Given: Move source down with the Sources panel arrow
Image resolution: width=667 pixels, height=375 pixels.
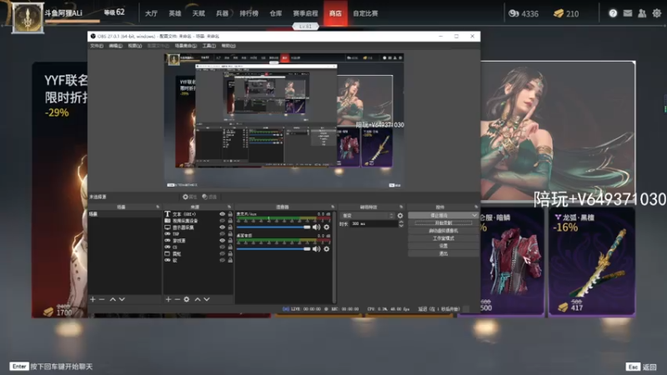Looking at the screenshot, I should [x=207, y=299].
